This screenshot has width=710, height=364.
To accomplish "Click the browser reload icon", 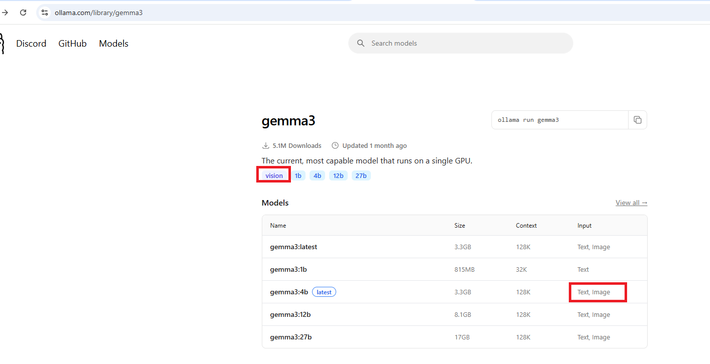I will point(23,13).
